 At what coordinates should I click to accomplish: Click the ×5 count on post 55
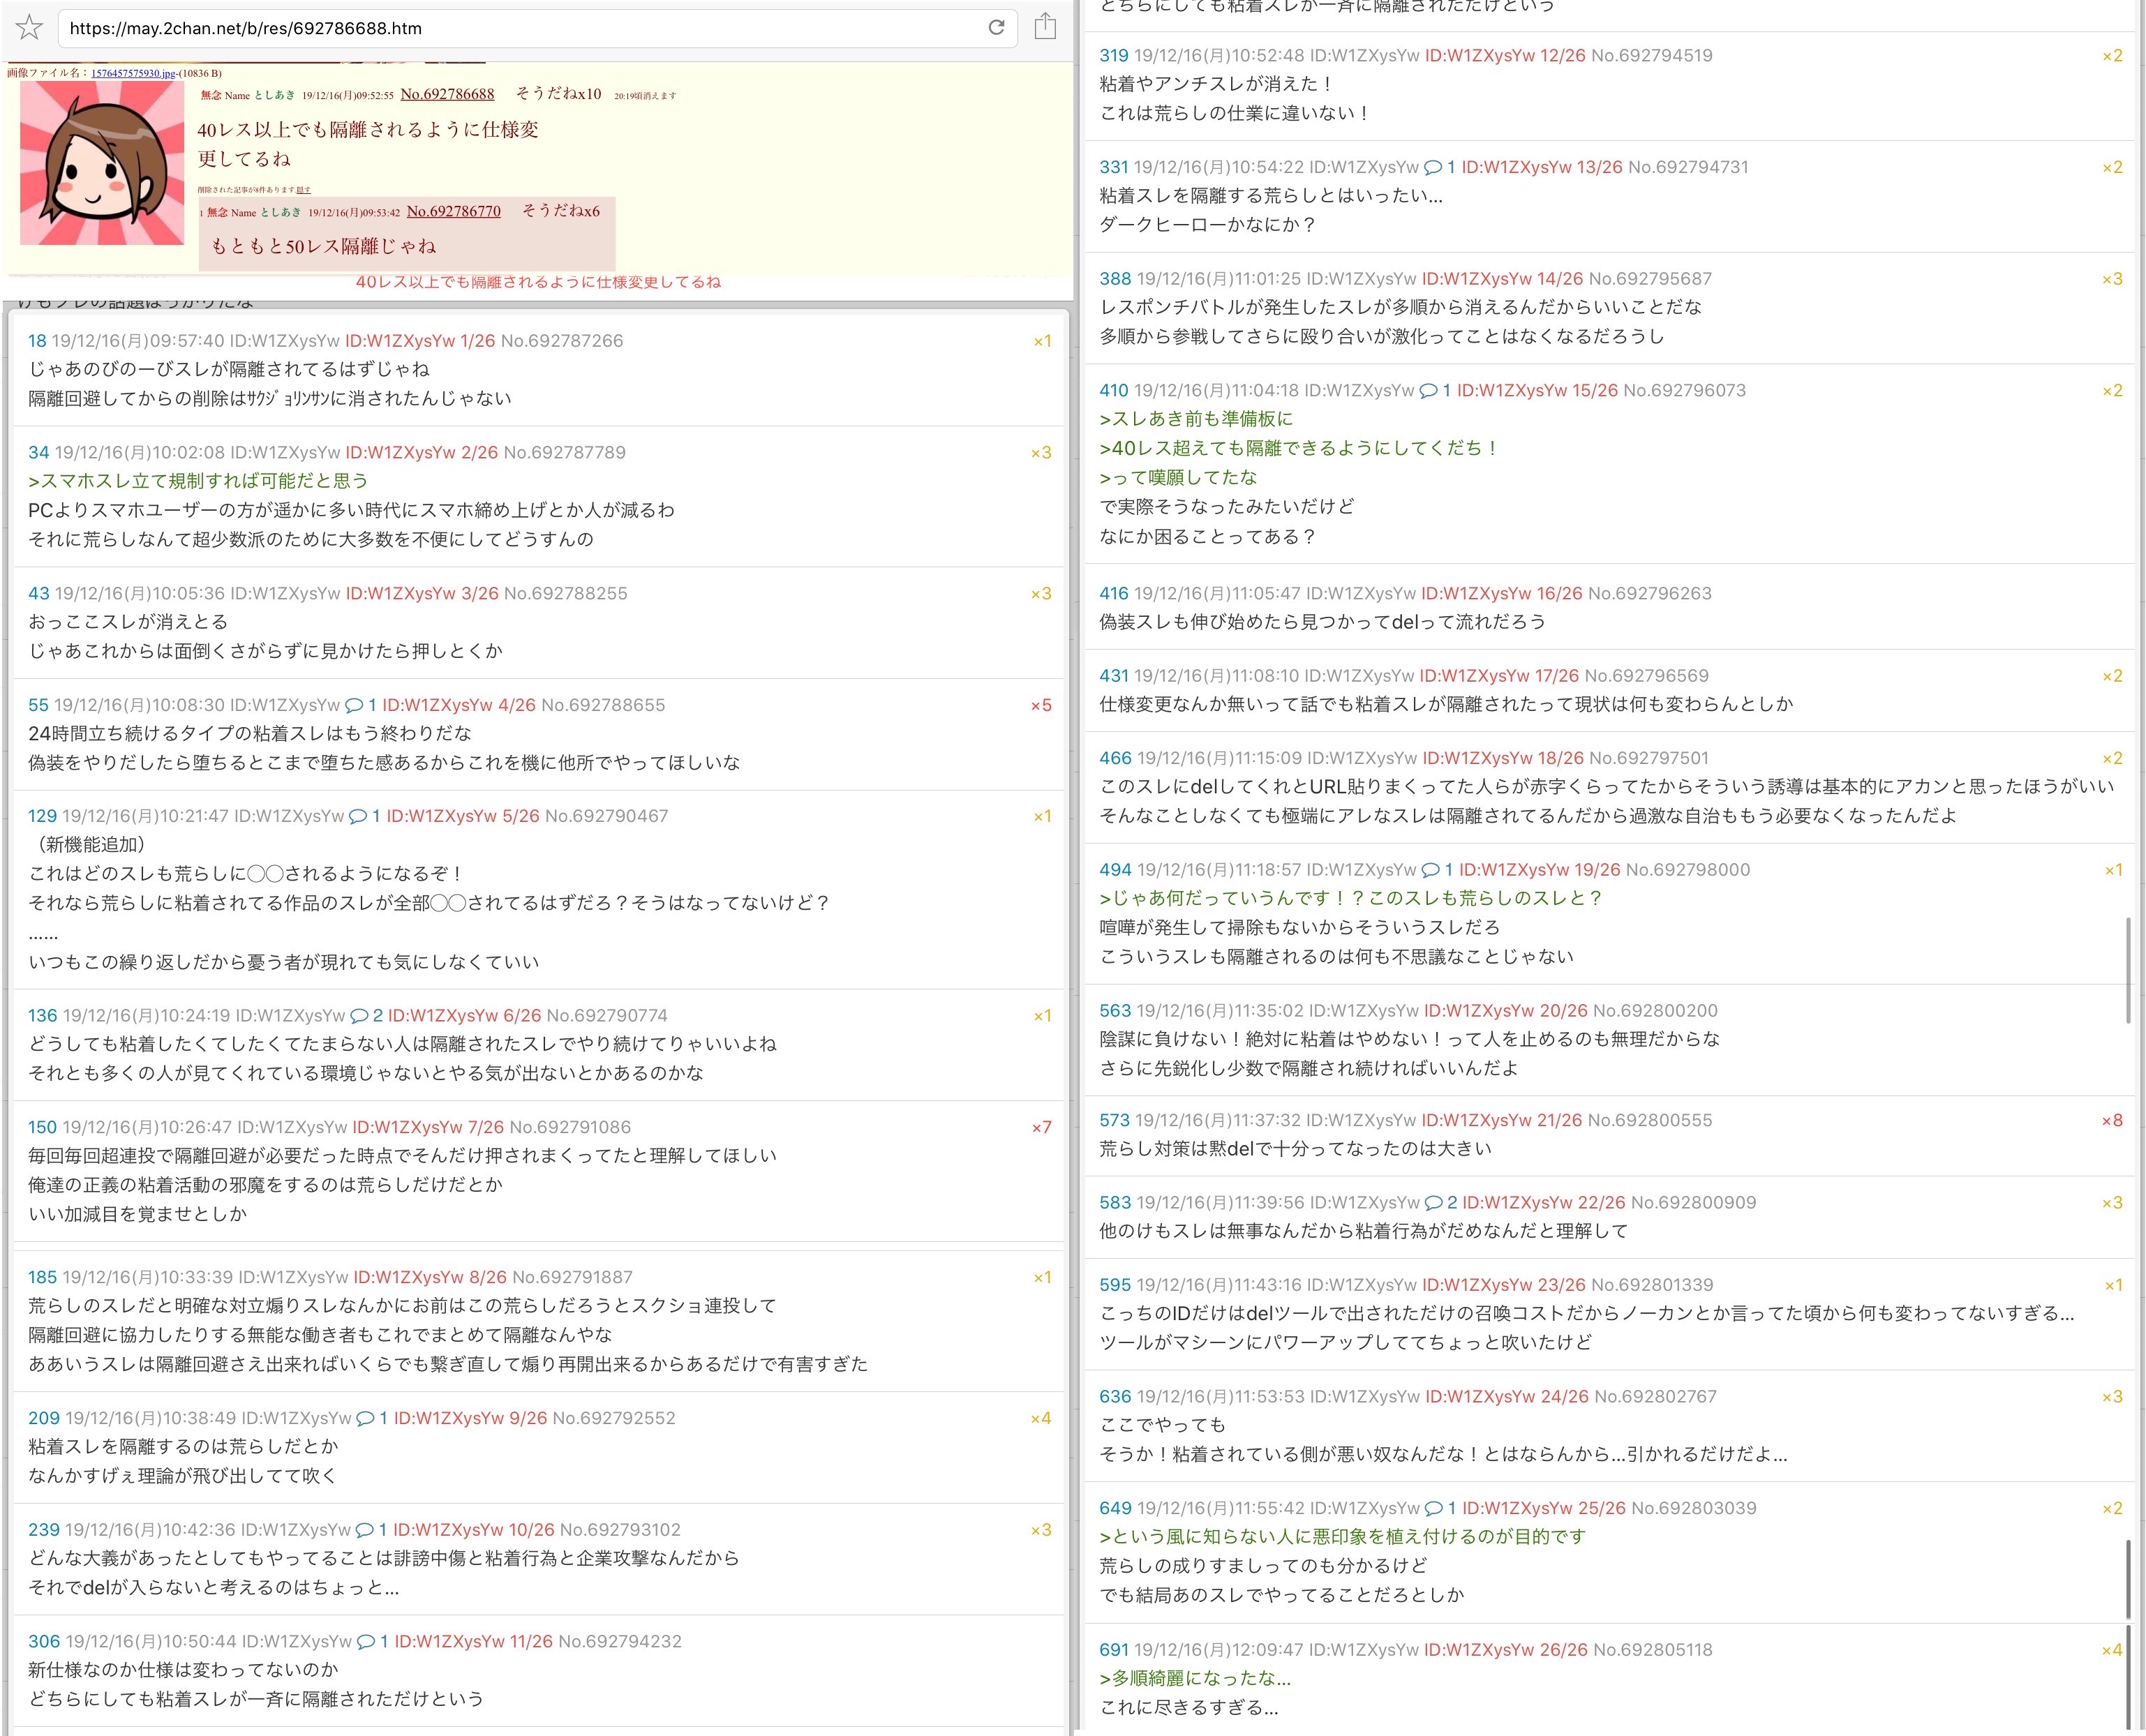click(1041, 705)
